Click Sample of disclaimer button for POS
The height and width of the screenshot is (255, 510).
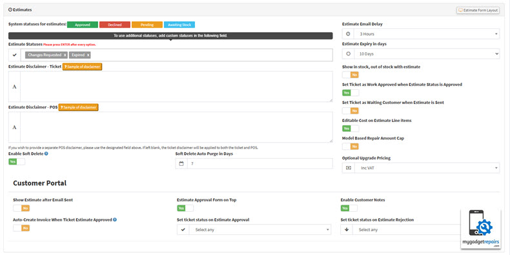point(78,107)
